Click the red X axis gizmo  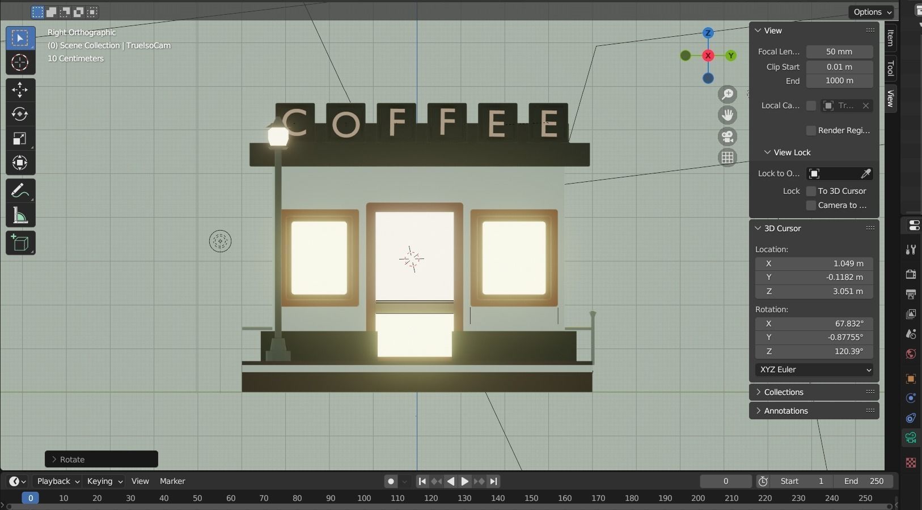coord(708,56)
